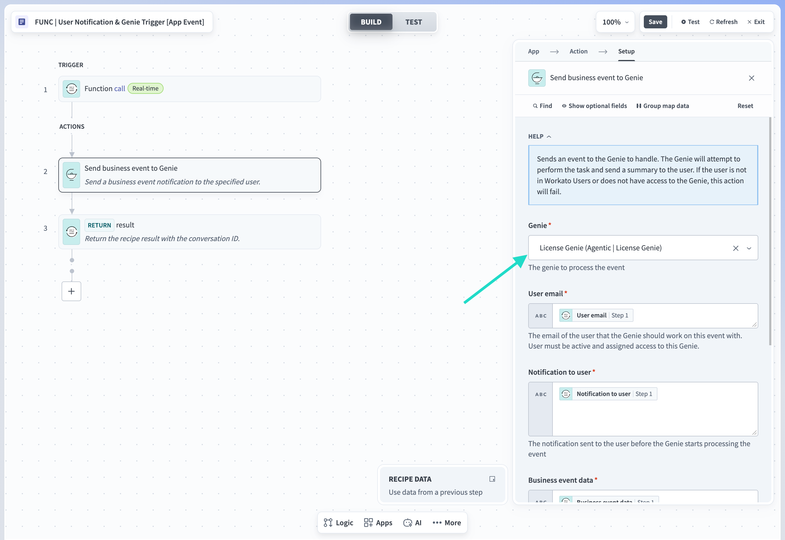The image size is (785, 540).
Task: Open the AI option in bottom toolbar
Action: coord(412,523)
